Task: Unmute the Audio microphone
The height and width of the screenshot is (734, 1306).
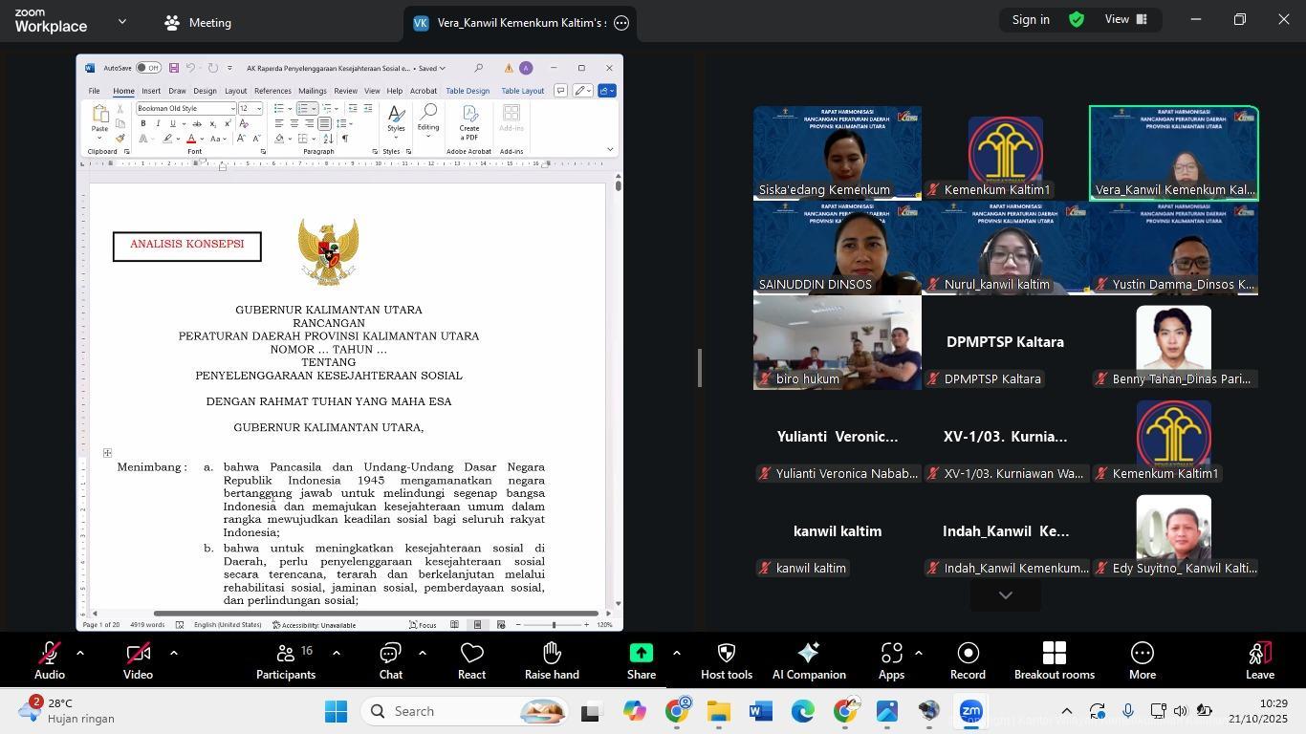Action: click(x=49, y=660)
